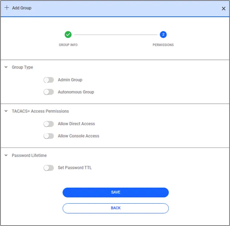The height and width of the screenshot is (226, 230).
Task: Click the Group Type section heading
Action: pos(23,67)
